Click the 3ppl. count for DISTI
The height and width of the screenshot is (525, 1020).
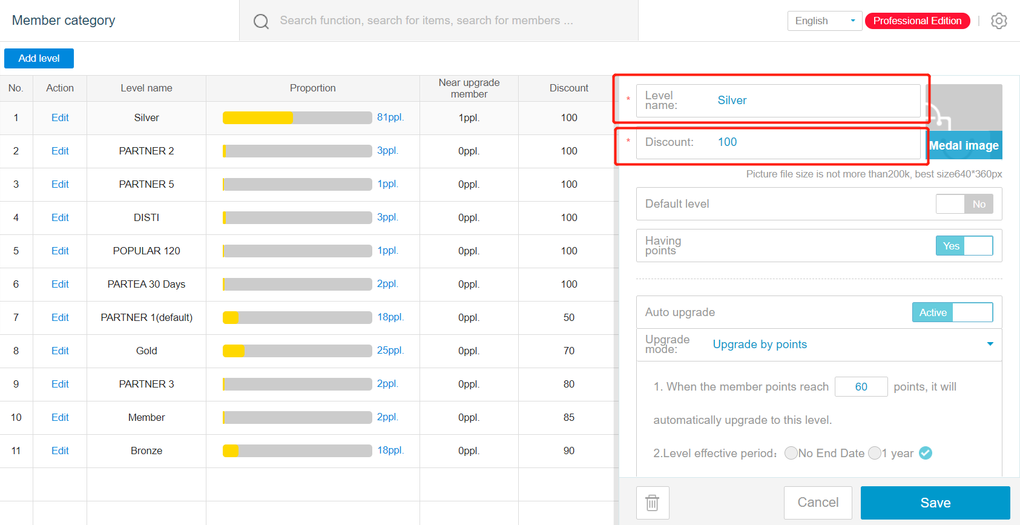387,217
